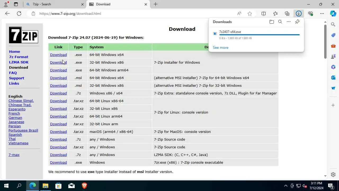The height and width of the screenshot is (191, 339).
Task: Switch language to Portuguese Brazil
Action: [x=23, y=130]
